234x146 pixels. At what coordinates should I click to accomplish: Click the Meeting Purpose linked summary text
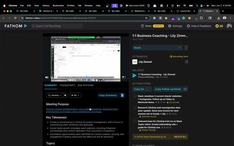[x=82, y=110]
